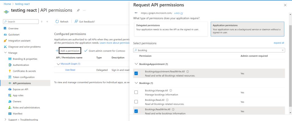292x121 pixels.
Task: Expand Support + Troubleshooting section
Action: 5,120
